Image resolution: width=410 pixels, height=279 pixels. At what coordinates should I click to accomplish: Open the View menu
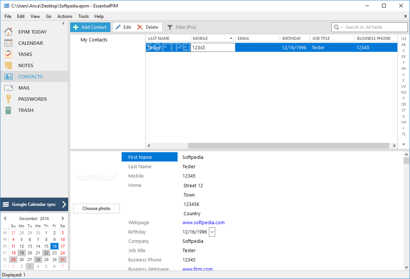[35, 16]
